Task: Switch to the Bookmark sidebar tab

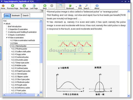Action: tap(16, 16)
